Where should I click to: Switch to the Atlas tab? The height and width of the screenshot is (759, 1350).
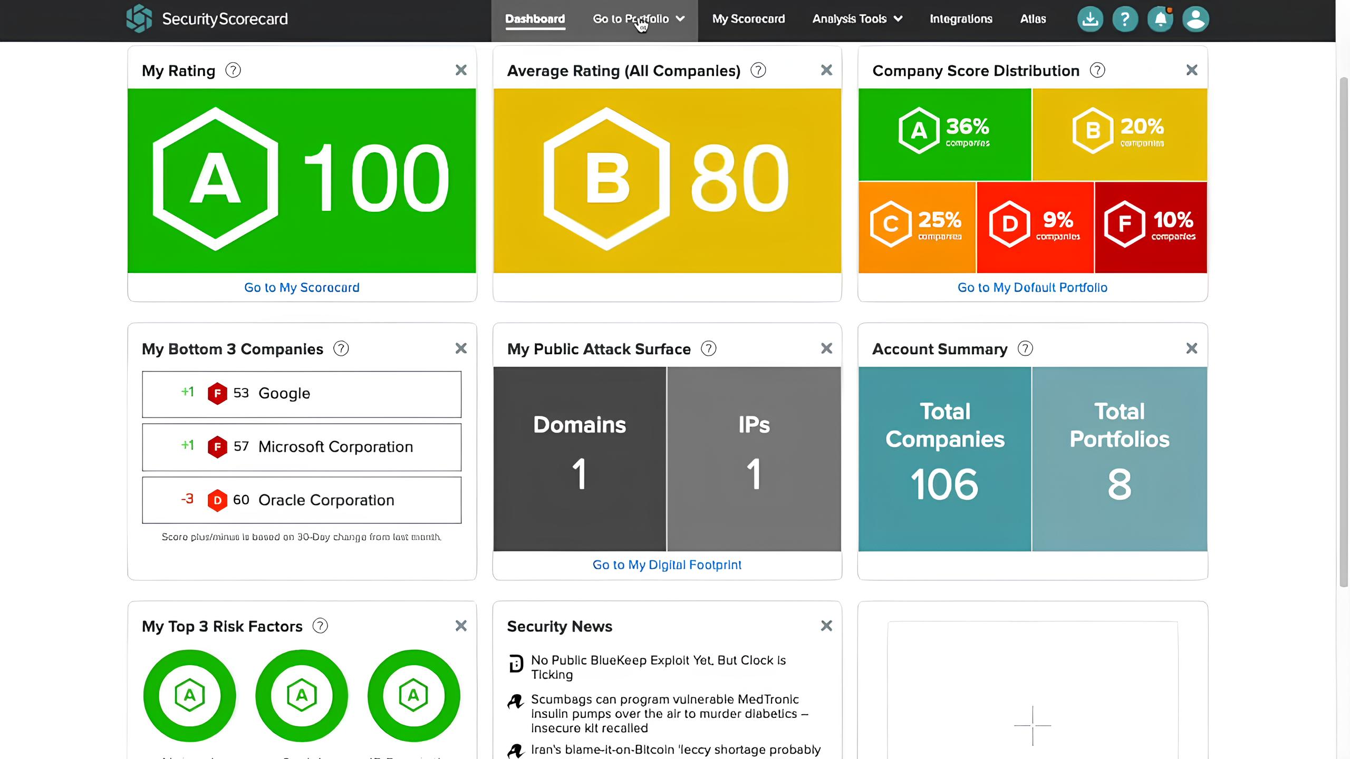pos(1033,18)
